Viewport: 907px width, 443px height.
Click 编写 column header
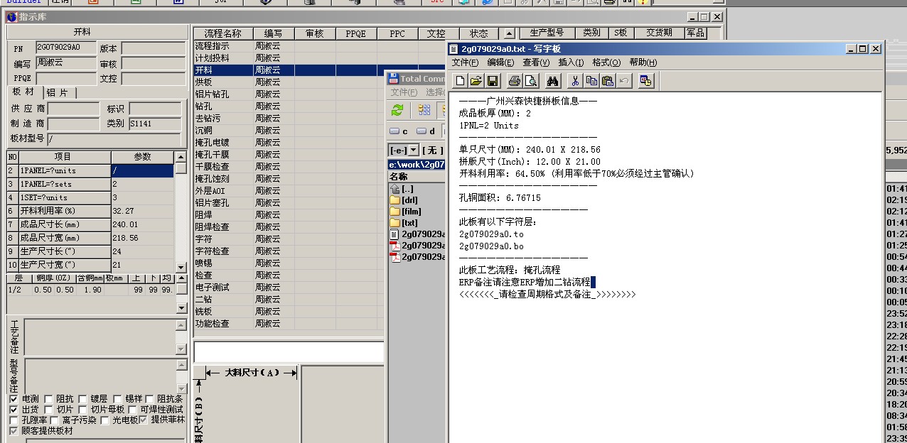click(273, 33)
